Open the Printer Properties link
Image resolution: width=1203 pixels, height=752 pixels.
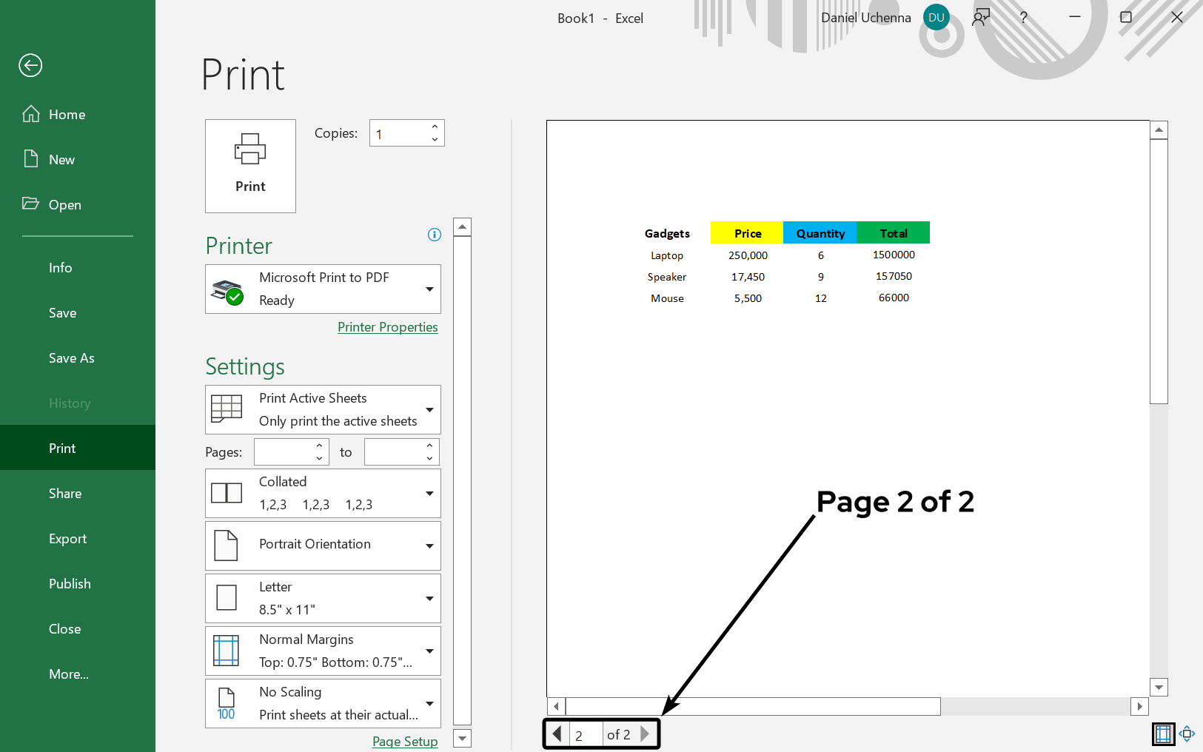point(387,327)
